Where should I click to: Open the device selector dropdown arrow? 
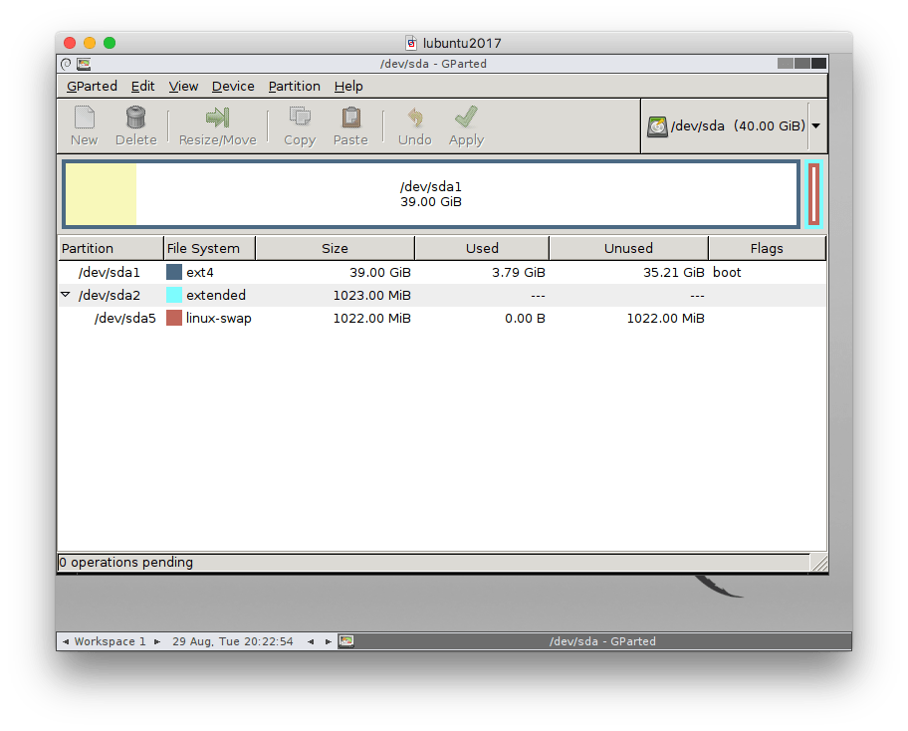tap(816, 125)
